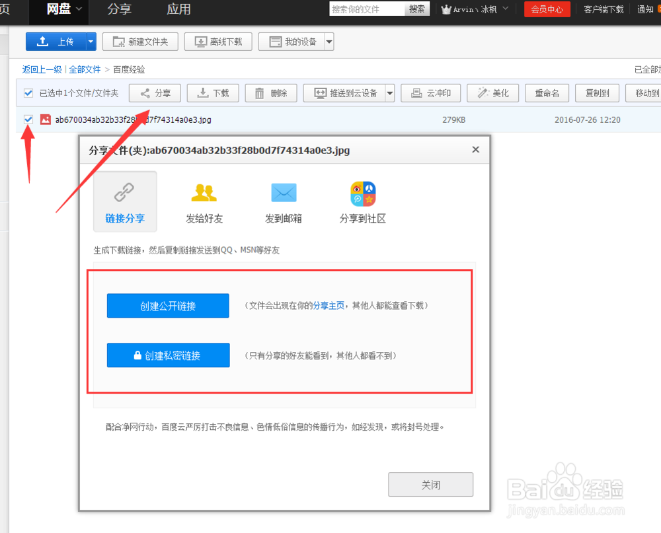Click the 搜索你的文件 search field
The image size is (661, 533).
click(x=367, y=9)
